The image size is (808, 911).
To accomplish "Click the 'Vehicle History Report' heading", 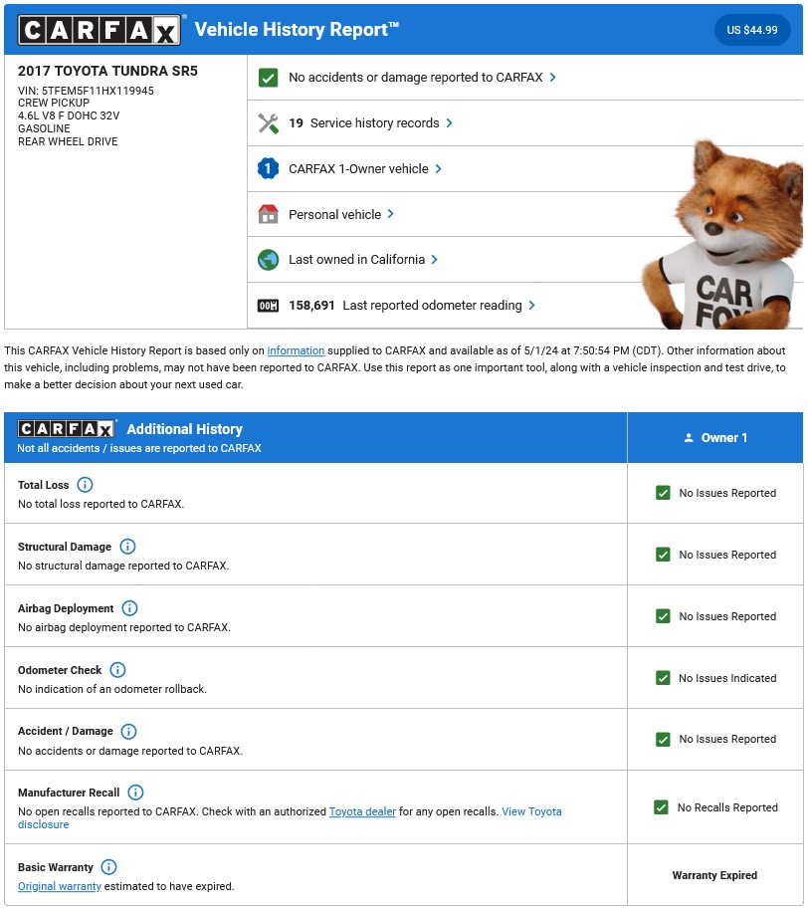I will point(297,29).
